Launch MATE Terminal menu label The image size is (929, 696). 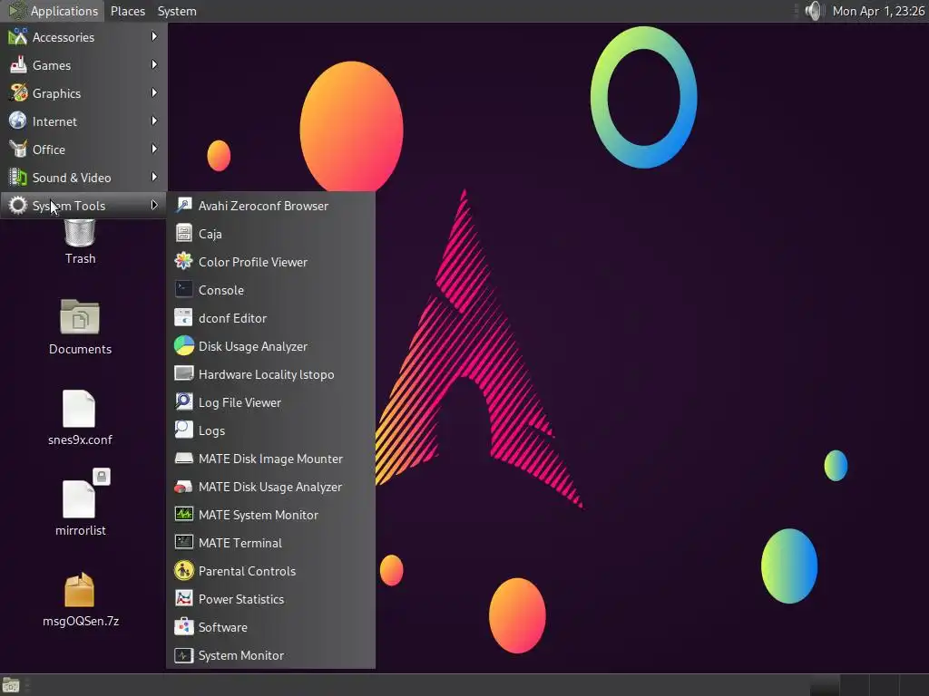coord(240,544)
